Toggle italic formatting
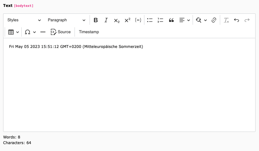Image resolution: width=259 pixels, height=151 pixels. [x=106, y=20]
